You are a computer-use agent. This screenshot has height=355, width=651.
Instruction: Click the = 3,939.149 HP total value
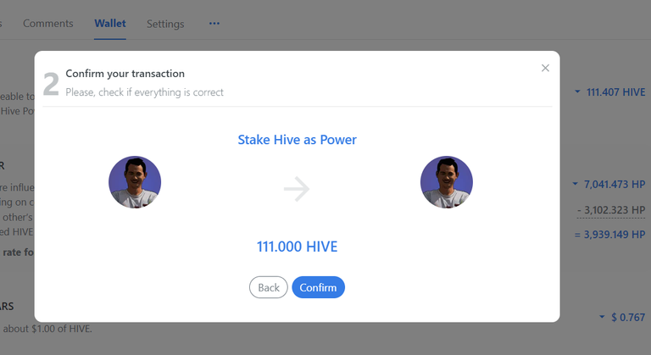[x=610, y=235]
